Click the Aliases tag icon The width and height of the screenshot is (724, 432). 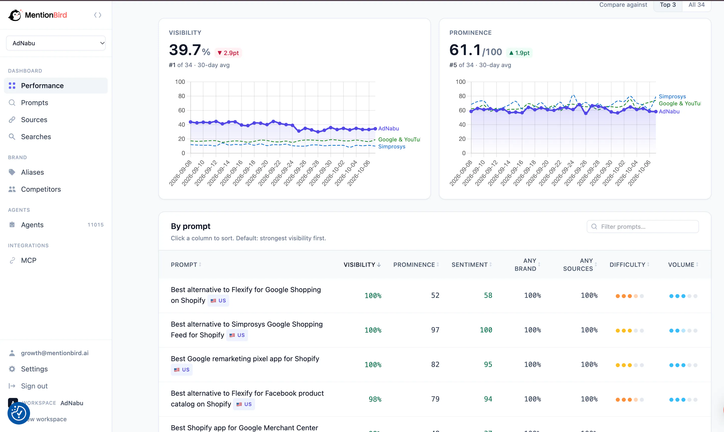[12, 172]
